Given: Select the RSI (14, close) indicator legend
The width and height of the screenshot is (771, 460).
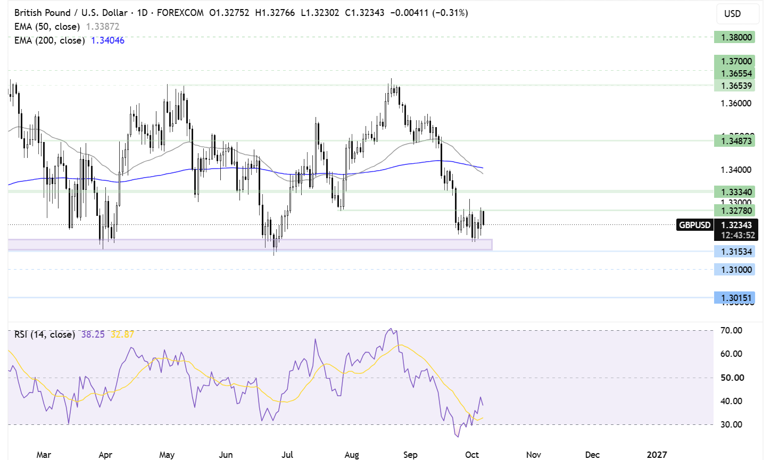Looking at the screenshot, I should click(x=45, y=334).
